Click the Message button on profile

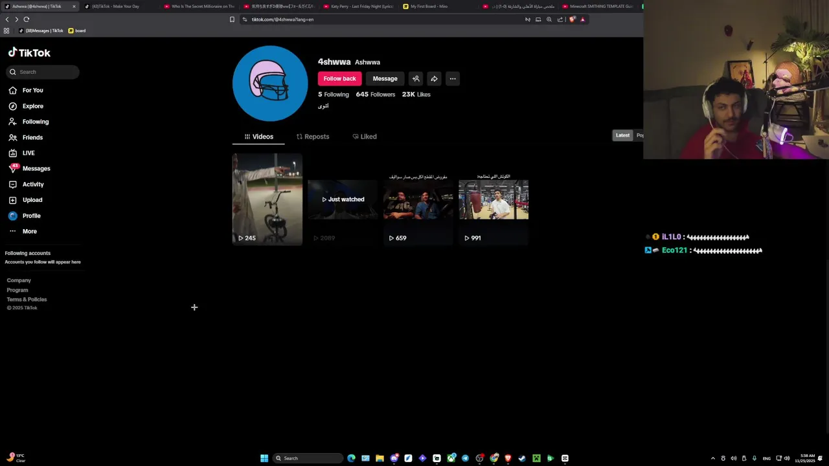point(385,78)
